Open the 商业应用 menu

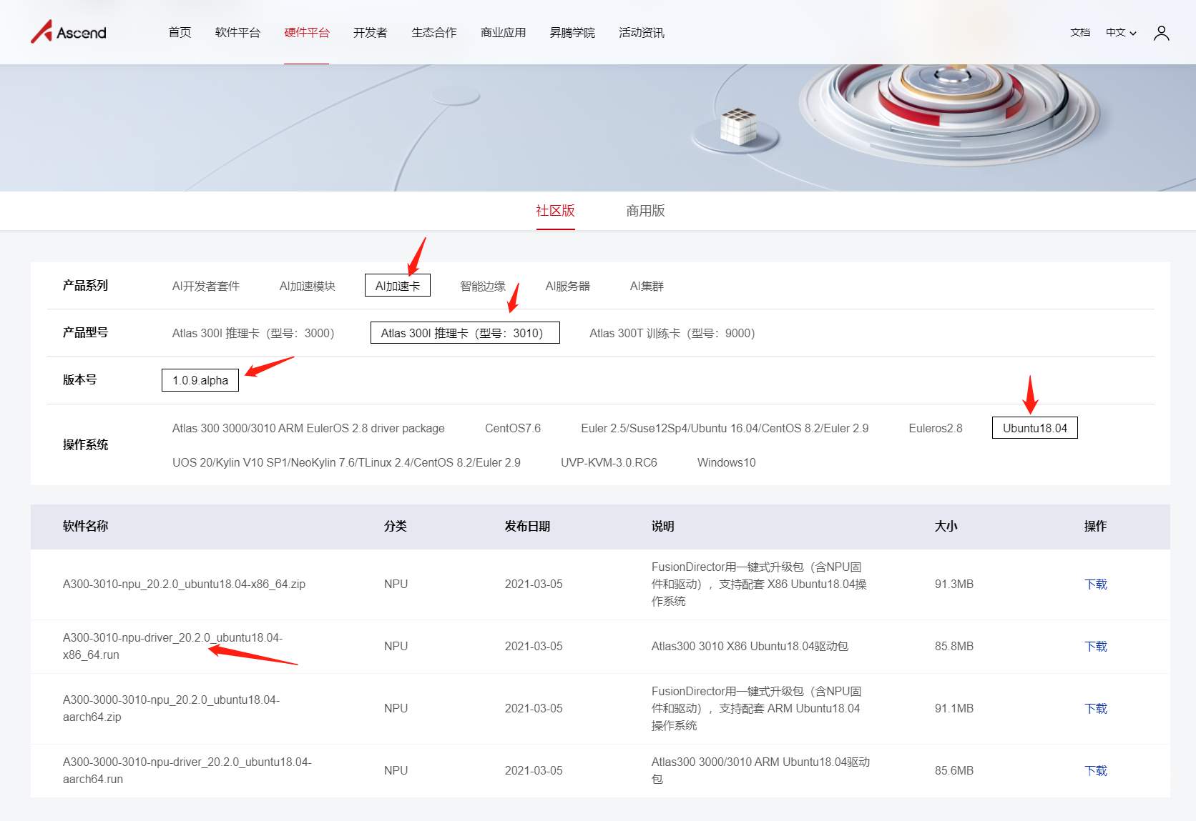point(504,33)
